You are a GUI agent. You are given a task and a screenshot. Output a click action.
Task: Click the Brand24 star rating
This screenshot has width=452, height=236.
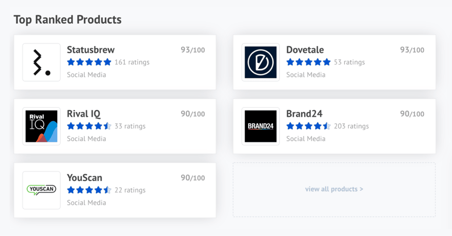pos(308,126)
